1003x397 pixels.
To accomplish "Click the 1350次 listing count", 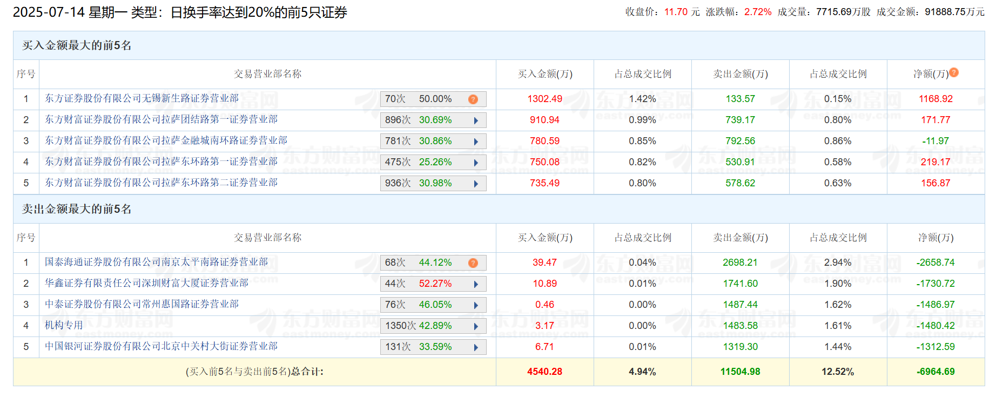I will pos(400,326).
